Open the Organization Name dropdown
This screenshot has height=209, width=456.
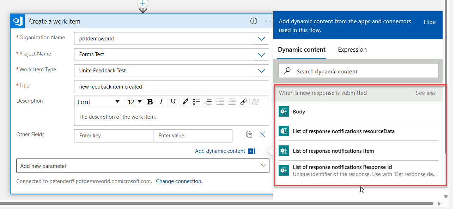pos(261,39)
